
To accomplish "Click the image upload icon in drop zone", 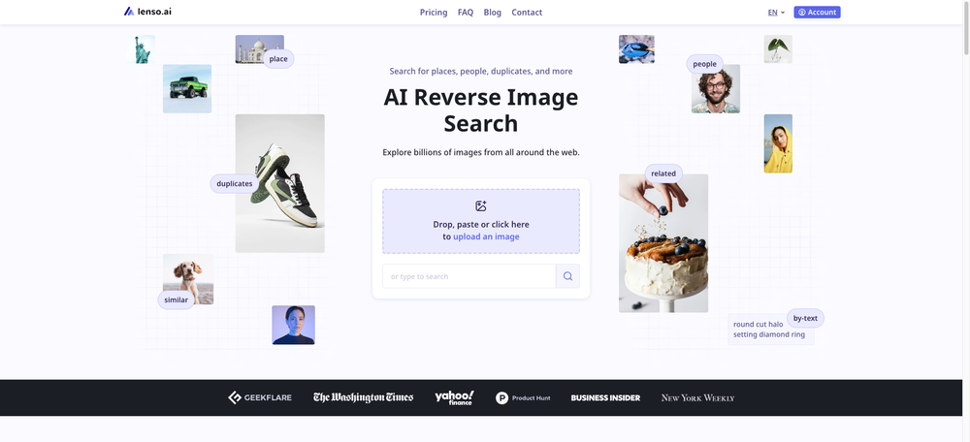I will click(480, 205).
